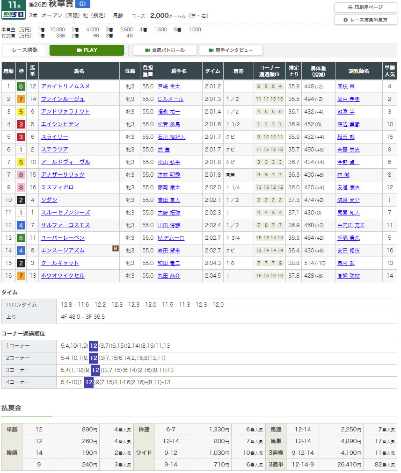Click the green frame 6 box for アカイトリノムスメ
401x473 pixels.
tap(21, 86)
